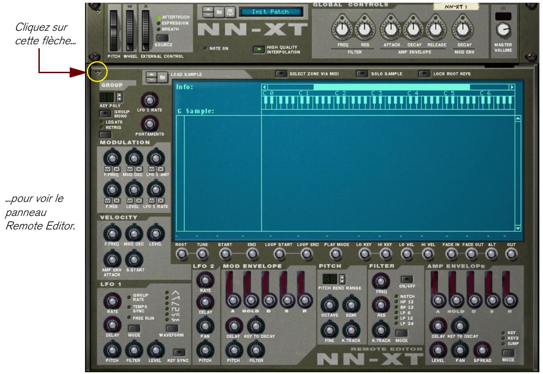Open the patch browser folder icon
Screen dimensions: 543x374
(x=219, y=11)
